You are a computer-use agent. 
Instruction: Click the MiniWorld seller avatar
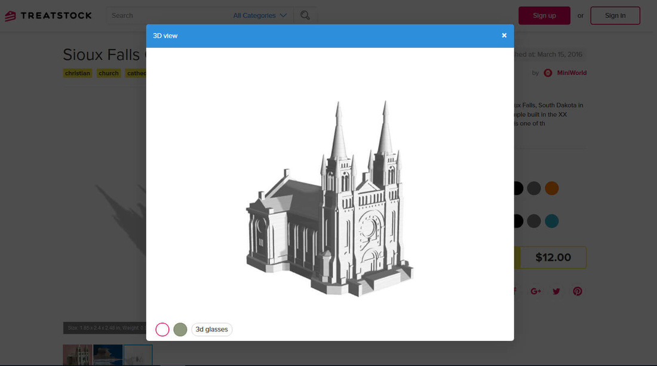pyautogui.click(x=548, y=73)
